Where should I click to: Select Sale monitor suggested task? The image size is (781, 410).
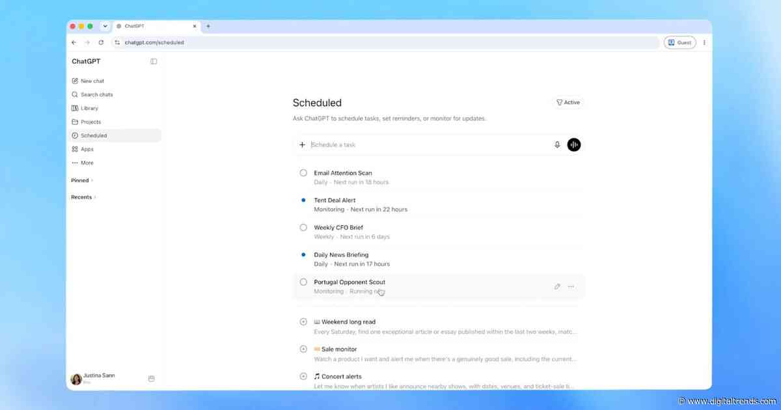coord(439,354)
